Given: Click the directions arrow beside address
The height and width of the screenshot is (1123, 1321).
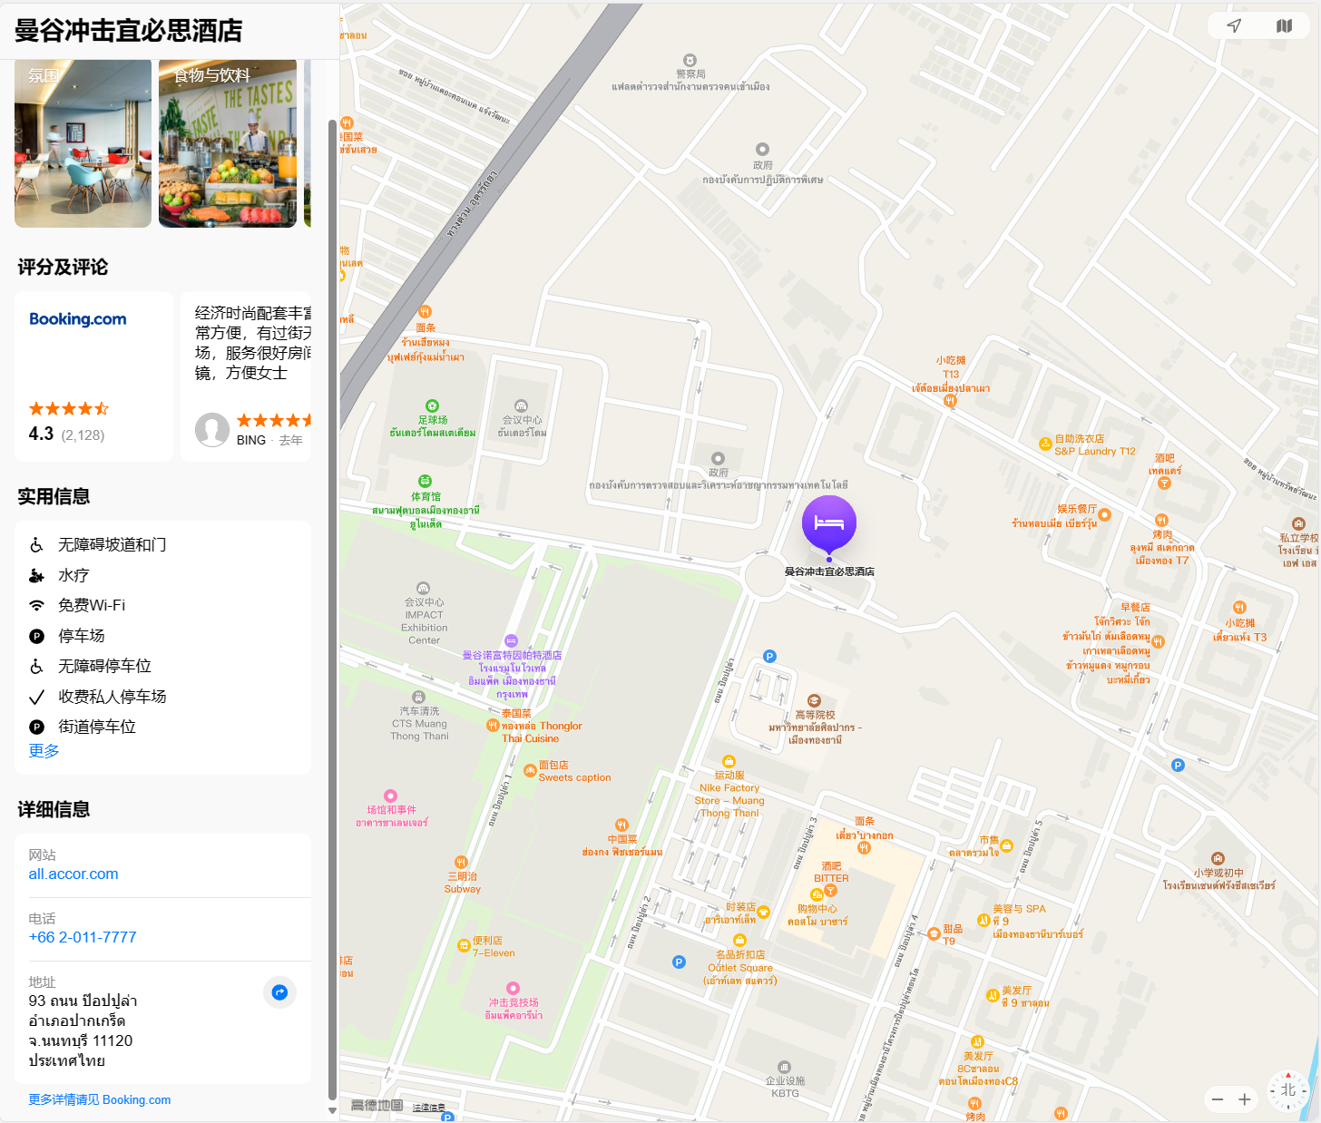Looking at the screenshot, I should click(x=280, y=992).
